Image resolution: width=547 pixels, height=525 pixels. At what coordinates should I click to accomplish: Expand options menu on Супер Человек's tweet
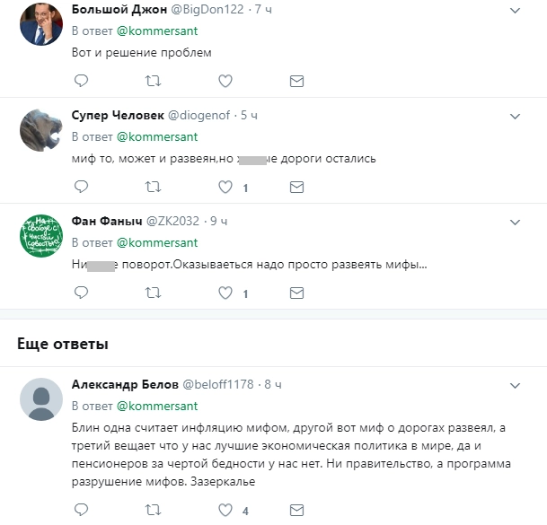[x=515, y=116]
